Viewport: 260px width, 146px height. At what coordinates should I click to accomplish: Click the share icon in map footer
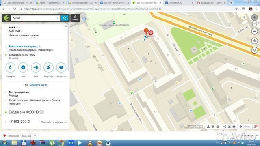pyautogui.click(x=224, y=127)
